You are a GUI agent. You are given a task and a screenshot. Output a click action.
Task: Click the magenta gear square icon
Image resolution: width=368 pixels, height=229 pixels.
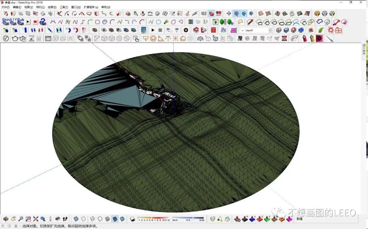(319, 38)
